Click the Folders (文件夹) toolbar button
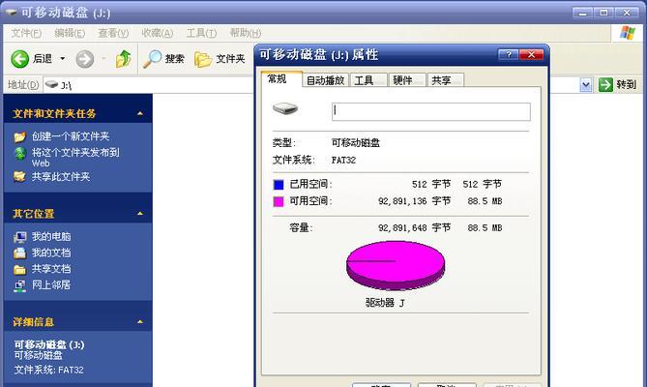This screenshot has height=387, width=647. (220, 59)
